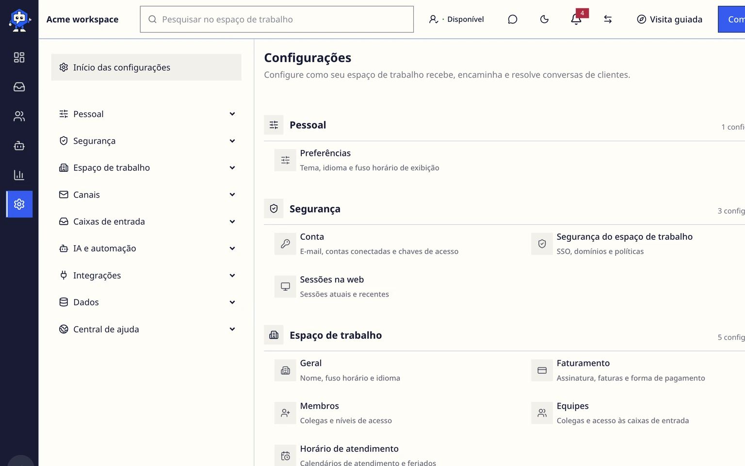Open the dashboard grid icon in sidebar
Viewport: 745px width, 466px height.
pyautogui.click(x=19, y=57)
